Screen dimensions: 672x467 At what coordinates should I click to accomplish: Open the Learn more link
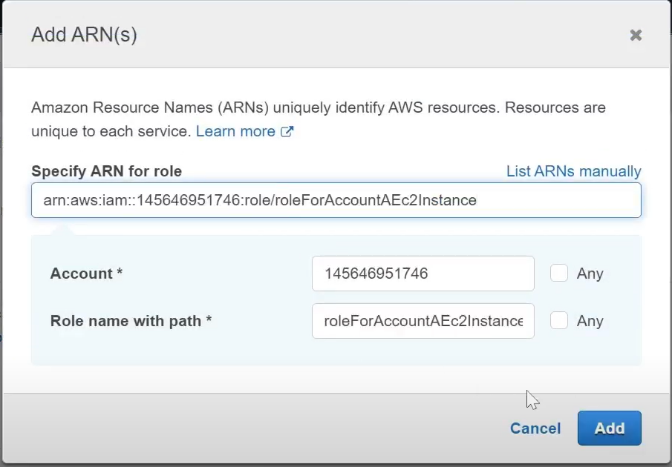pos(235,131)
